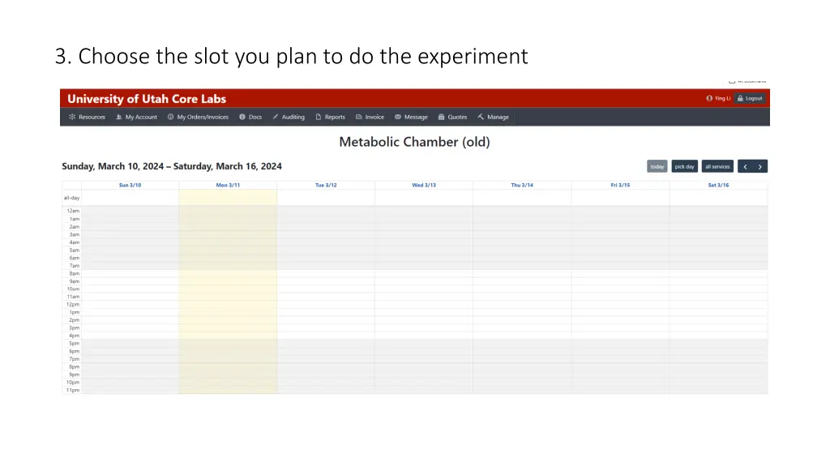This screenshot has height=467, width=830.
Task: Select the Wed 3/13 column header
Action: tap(424, 185)
